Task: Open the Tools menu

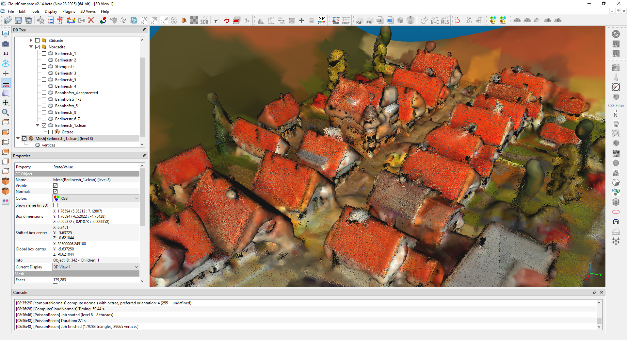Action: click(35, 11)
